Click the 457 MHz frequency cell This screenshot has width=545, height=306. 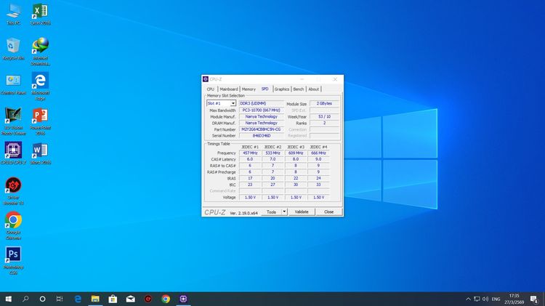[x=250, y=153]
